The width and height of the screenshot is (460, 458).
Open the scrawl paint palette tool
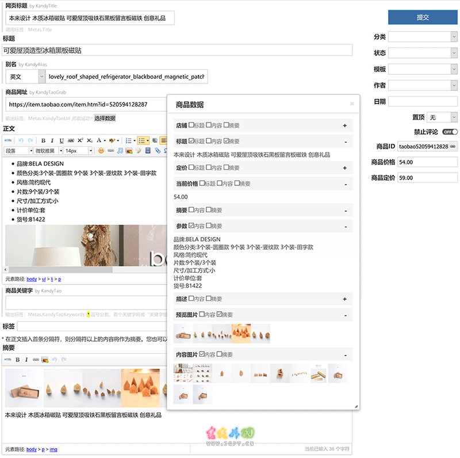pyautogui.click(x=139, y=151)
